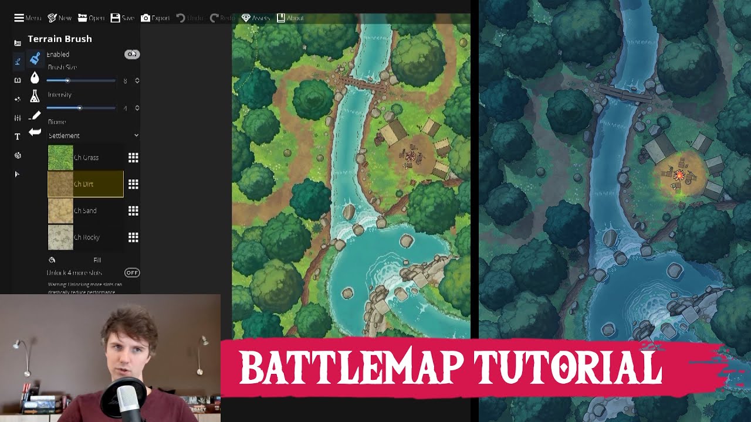Adjust the Intensity slider
751x422 pixels.
[x=81, y=108]
